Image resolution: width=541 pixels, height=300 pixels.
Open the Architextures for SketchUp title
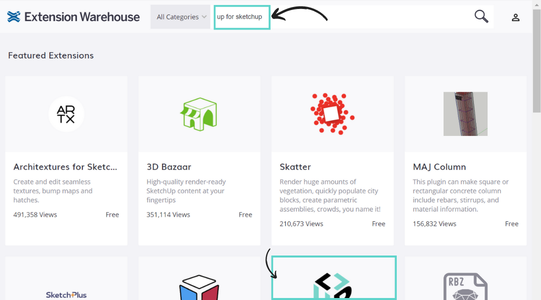65,166
